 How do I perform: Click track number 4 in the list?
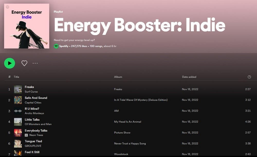[9, 122]
